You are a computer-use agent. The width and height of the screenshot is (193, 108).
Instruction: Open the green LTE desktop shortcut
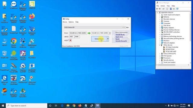tap(32, 5)
